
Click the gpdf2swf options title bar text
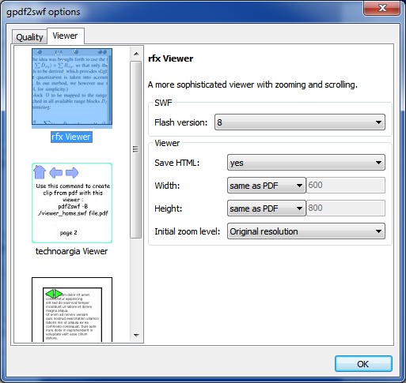click(x=44, y=12)
